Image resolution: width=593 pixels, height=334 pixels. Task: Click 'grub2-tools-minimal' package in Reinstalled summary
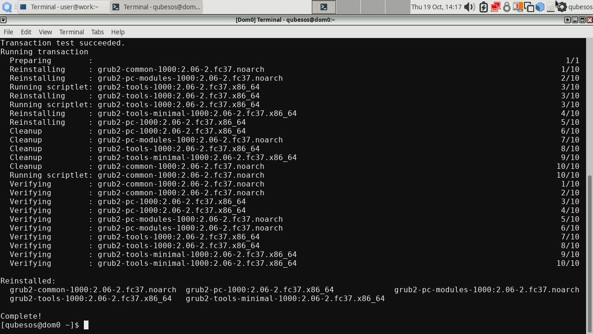(285, 299)
